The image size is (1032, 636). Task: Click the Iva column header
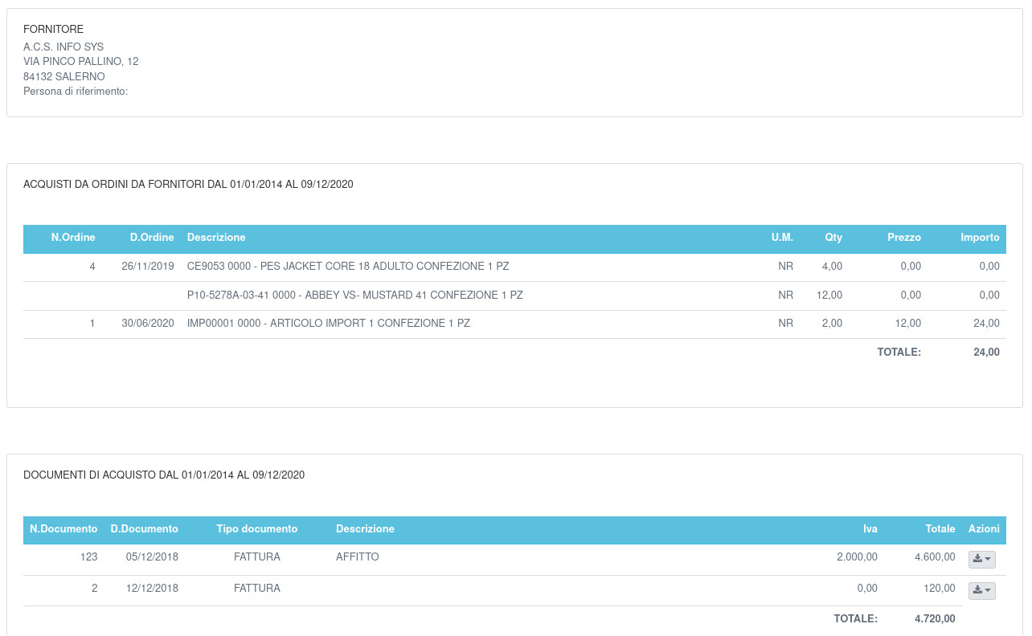pyautogui.click(x=870, y=529)
